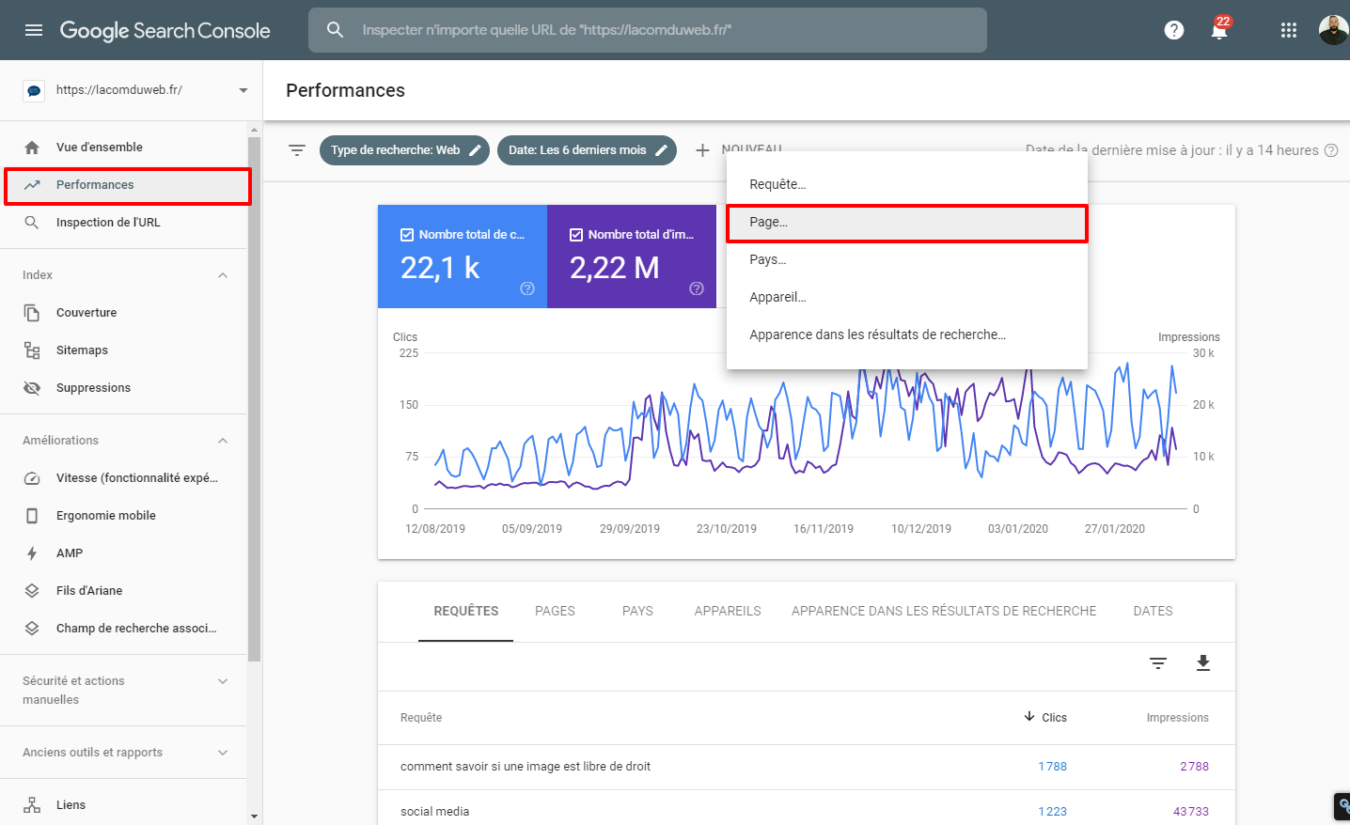The image size is (1350, 825).
Task: Click the magnifier icon for Inspection de l'URL
Action: [x=32, y=223]
